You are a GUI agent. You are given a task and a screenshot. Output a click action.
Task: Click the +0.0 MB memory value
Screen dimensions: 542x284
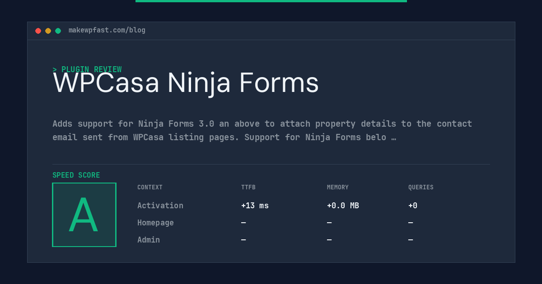pyautogui.click(x=343, y=206)
